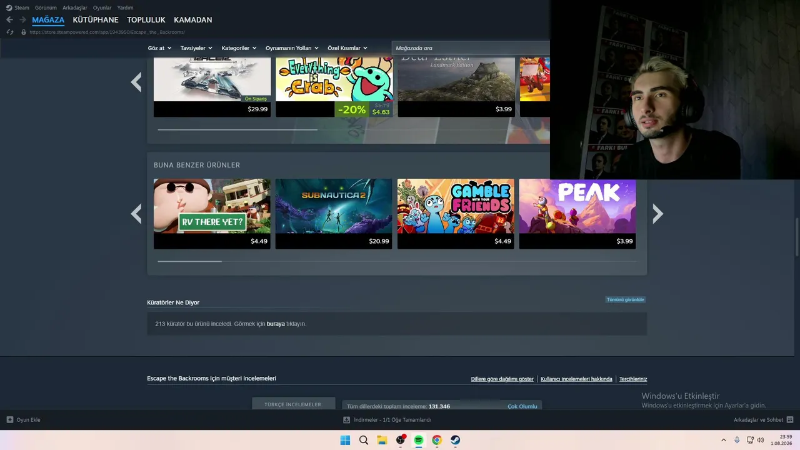This screenshot has height=450, width=800.
Task: Open Windows taskbar search
Action: [x=363, y=440]
